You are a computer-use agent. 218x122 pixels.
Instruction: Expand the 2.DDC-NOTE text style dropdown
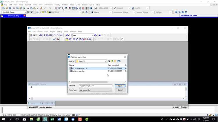click(111, 8)
